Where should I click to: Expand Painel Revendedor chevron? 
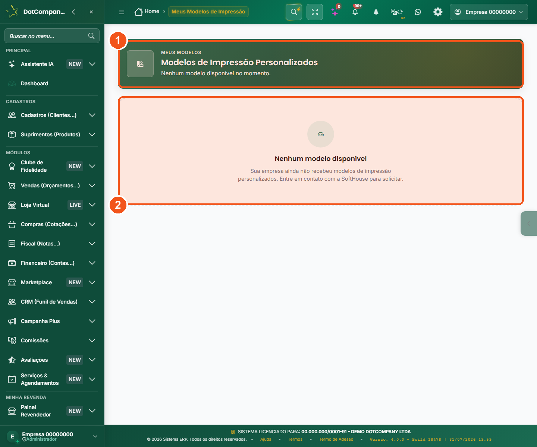(x=92, y=411)
